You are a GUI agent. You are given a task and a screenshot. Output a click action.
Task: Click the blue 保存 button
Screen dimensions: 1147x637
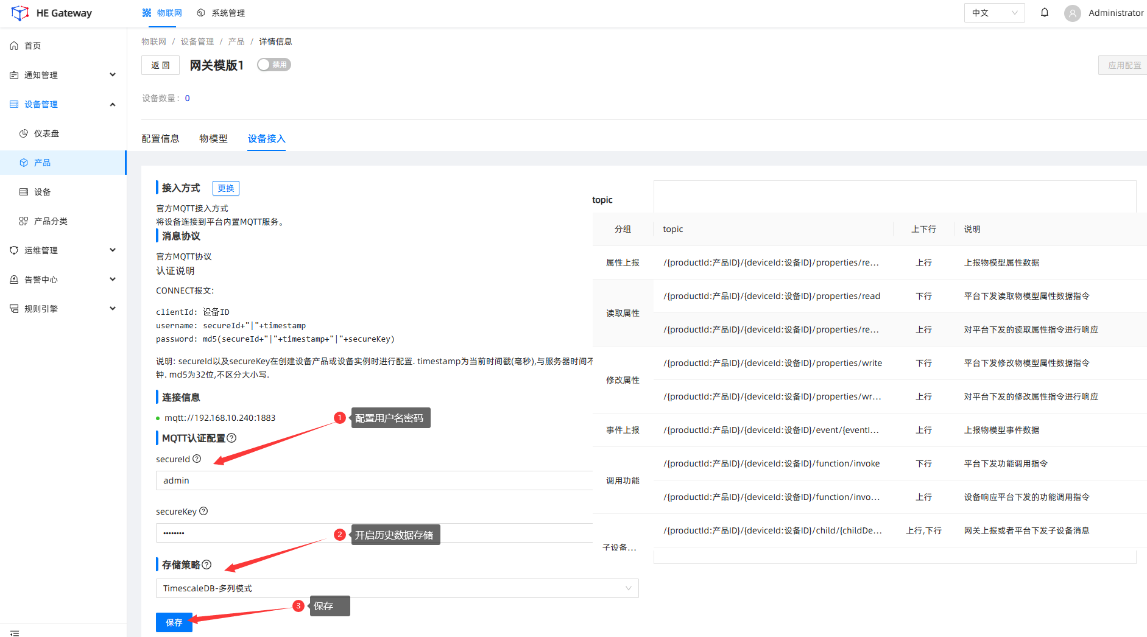click(174, 622)
